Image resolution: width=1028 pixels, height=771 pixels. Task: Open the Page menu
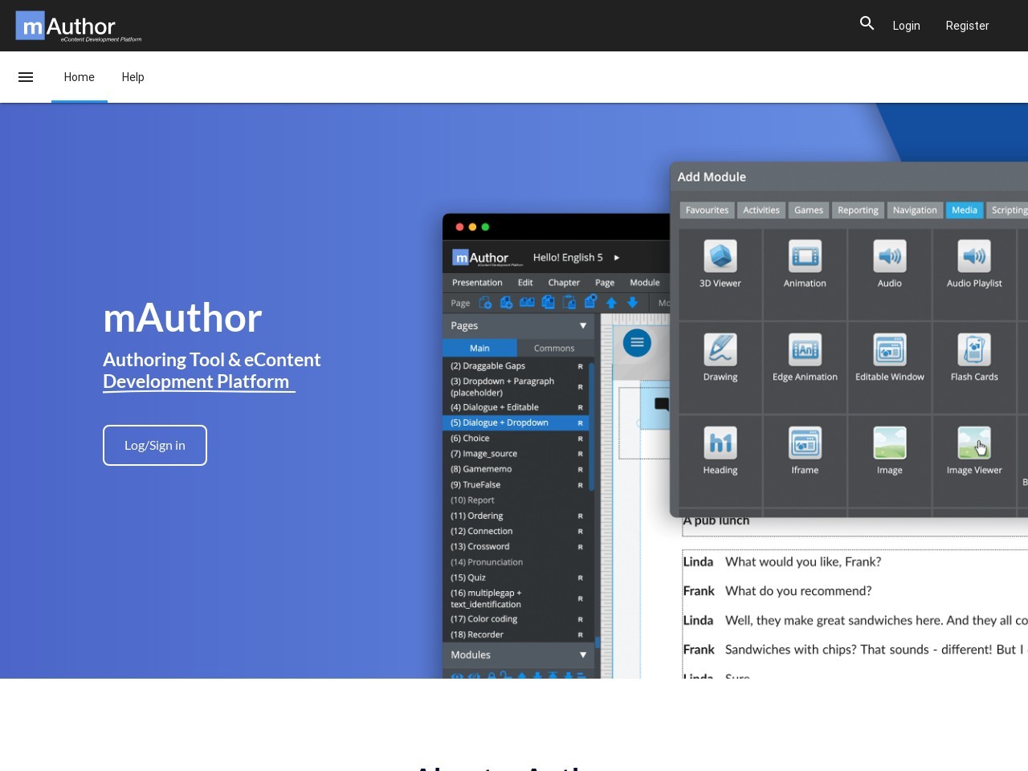click(x=605, y=283)
